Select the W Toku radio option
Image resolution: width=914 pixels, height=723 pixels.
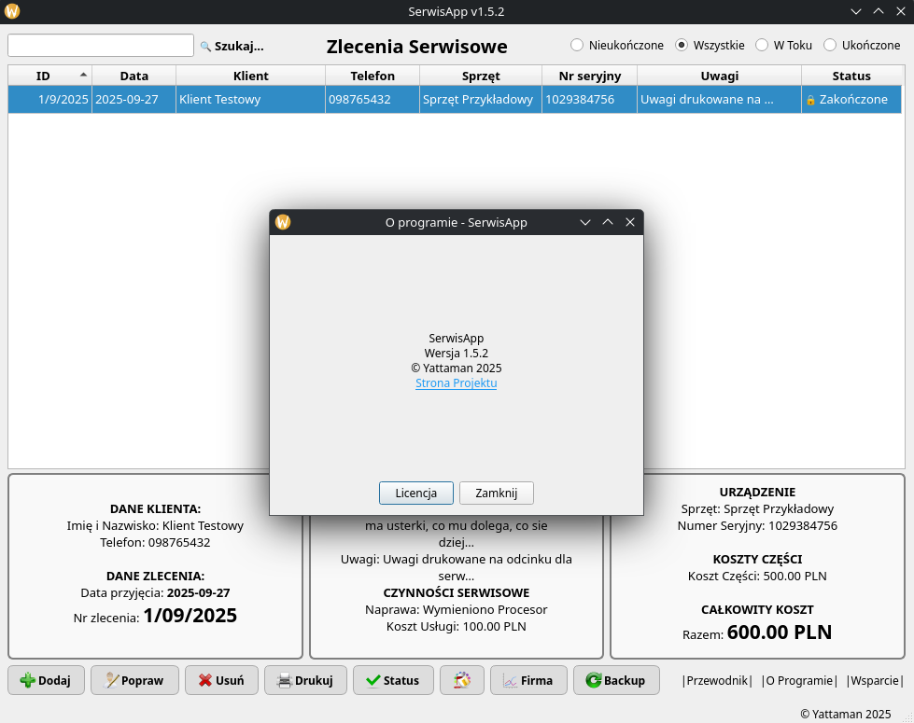[x=762, y=45]
